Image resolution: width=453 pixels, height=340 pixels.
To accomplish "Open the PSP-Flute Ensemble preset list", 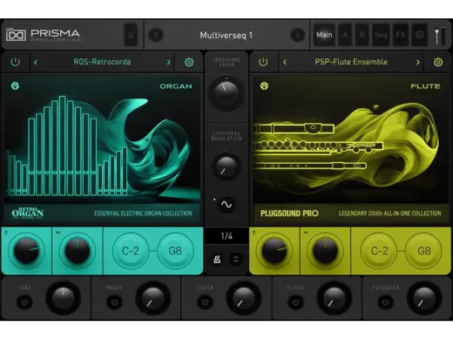I will click(351, 62).
